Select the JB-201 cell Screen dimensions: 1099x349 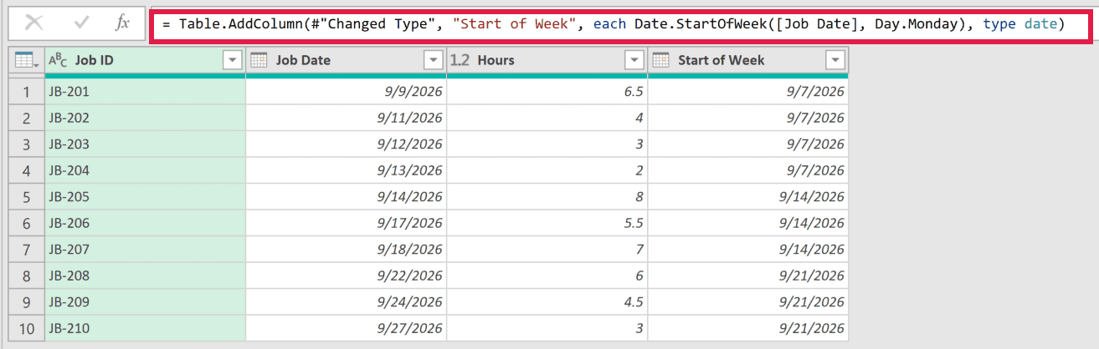click(145, 92)
